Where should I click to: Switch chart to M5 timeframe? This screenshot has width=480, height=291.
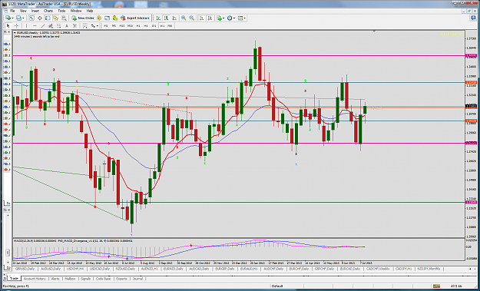tap(114, 25)
